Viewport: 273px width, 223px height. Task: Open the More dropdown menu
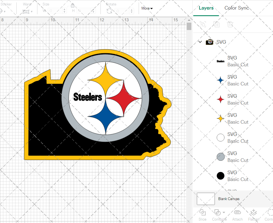click(147, 8)
